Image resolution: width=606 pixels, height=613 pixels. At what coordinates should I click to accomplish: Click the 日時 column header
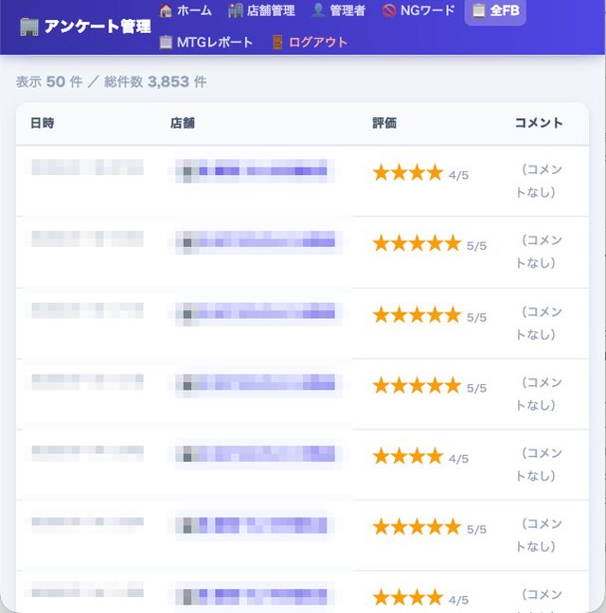43,123
